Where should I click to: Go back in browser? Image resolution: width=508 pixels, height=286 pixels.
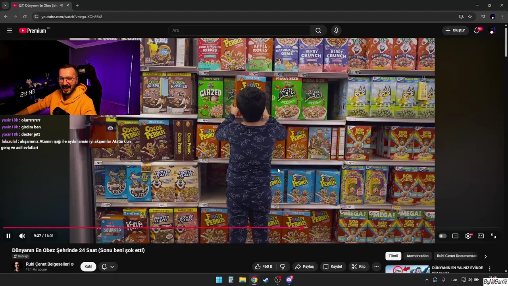point(6,17)
